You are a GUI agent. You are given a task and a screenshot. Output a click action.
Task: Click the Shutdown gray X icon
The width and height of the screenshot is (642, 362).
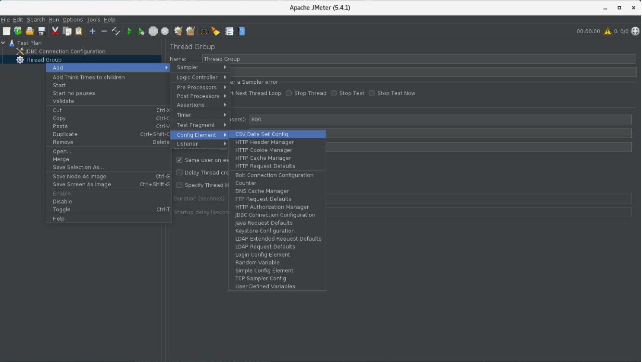coord(165,31)
